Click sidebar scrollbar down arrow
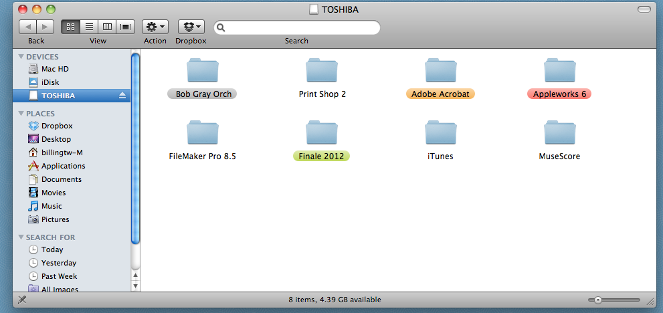Screen dimensions: 663x313 tap(135, 286)
